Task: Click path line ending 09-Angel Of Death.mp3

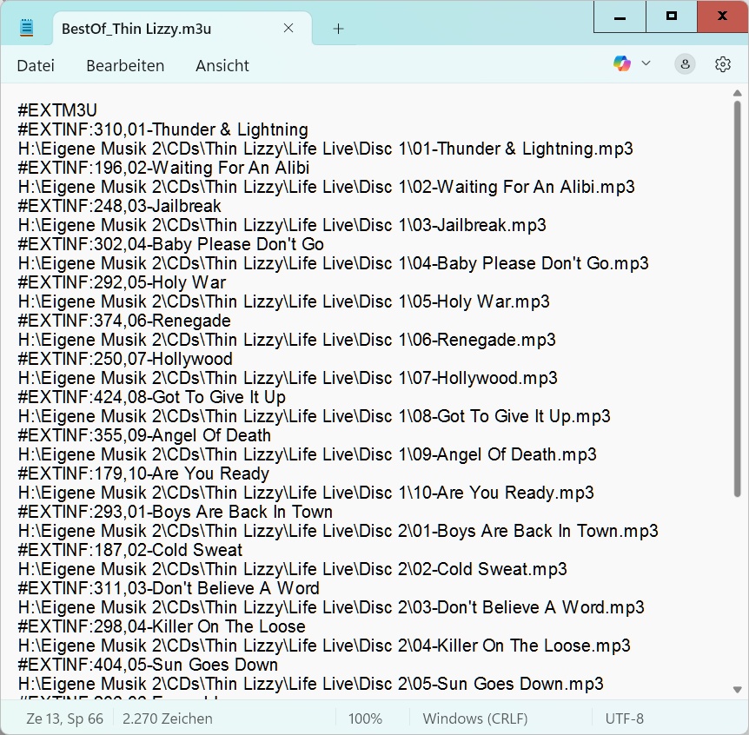Action: point(307,454)
